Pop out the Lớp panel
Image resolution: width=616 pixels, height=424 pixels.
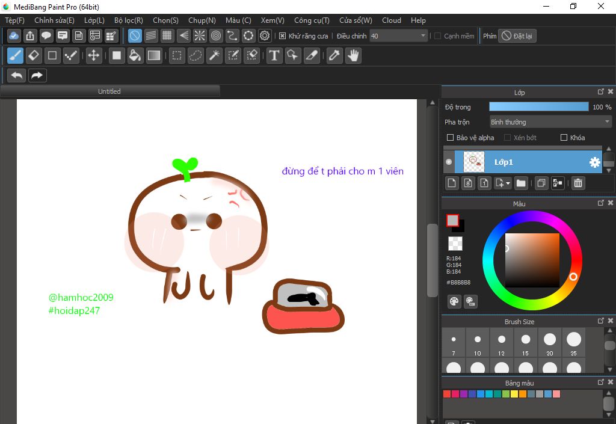[x=601, y=91]
